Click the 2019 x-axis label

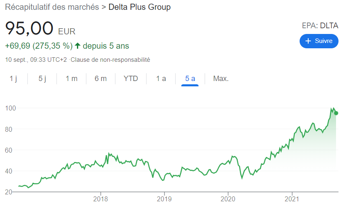(x=164, y=200)
